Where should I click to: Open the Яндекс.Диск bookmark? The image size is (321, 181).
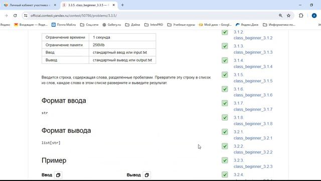pos(247,25)
